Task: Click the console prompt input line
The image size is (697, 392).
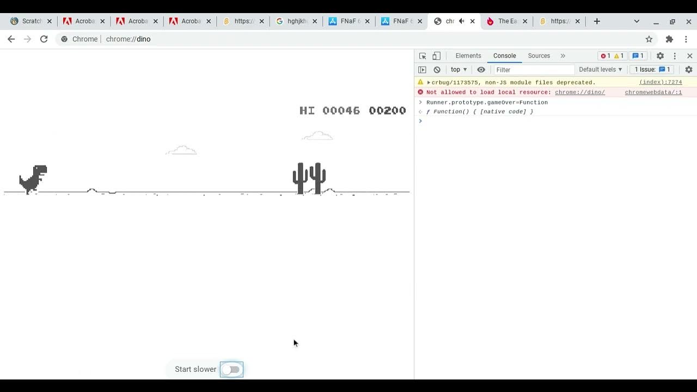Action: pyautogui.click(x=555, y=121)
